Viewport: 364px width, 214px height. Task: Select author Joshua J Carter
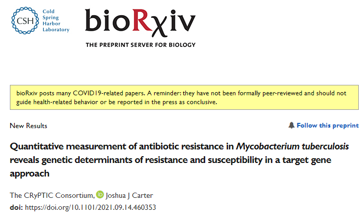(x=129, y=195)
